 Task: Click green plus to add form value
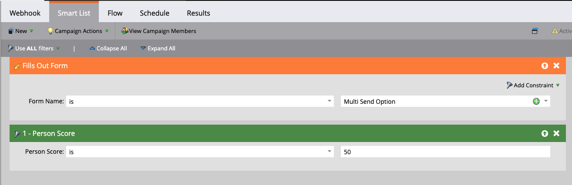click(x=536, y=101)
